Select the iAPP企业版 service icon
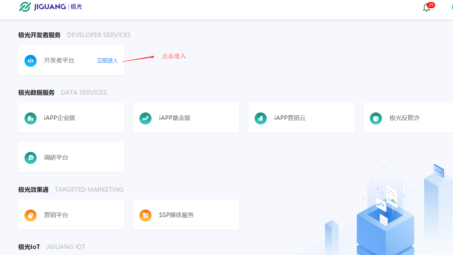453x255 pixels. 30,118
